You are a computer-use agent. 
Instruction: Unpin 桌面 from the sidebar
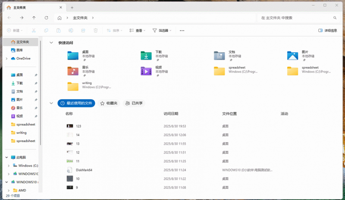[x=36, y=75]
